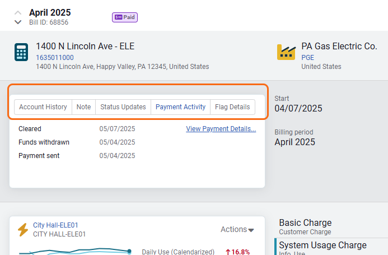
Task: Open the PGE vendor link
Action: pyautogui.click(x=307, y=58)
